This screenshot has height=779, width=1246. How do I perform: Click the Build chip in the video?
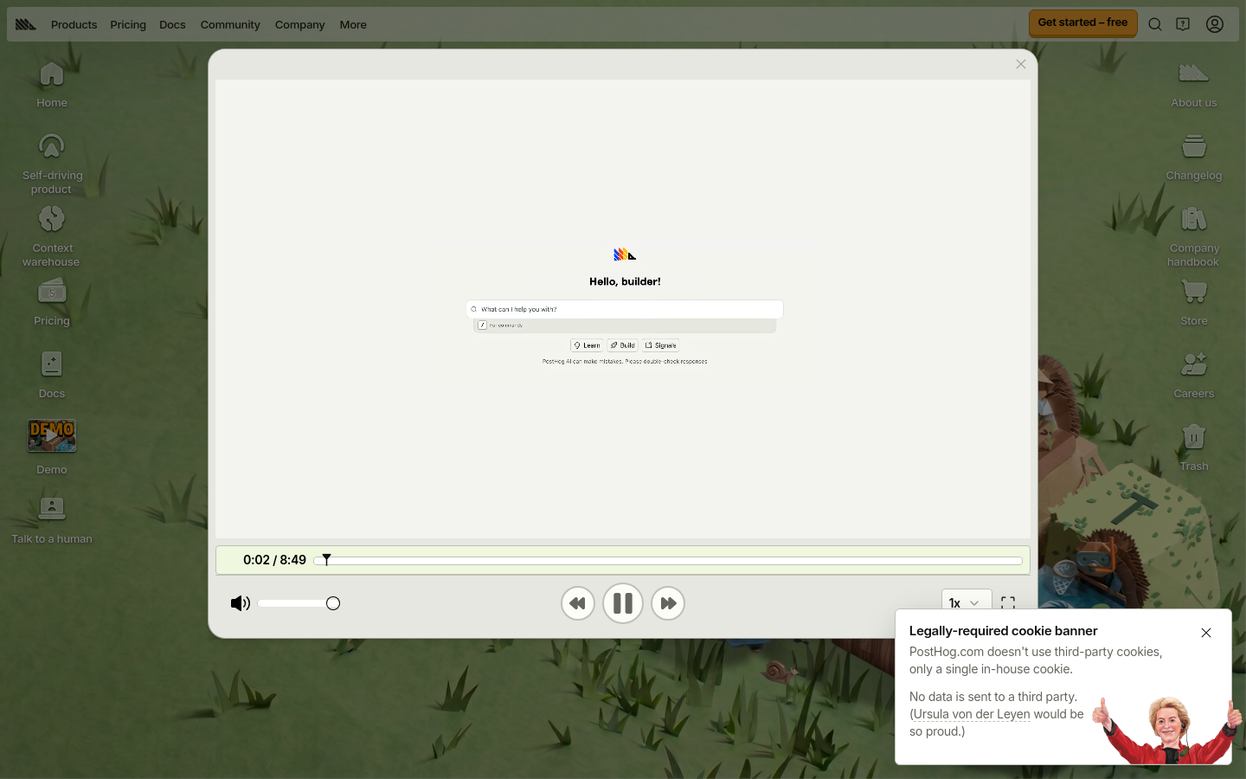point(623,345)
